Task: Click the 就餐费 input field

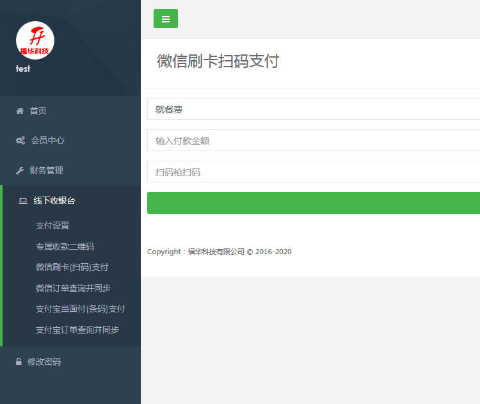Action: 314,109
